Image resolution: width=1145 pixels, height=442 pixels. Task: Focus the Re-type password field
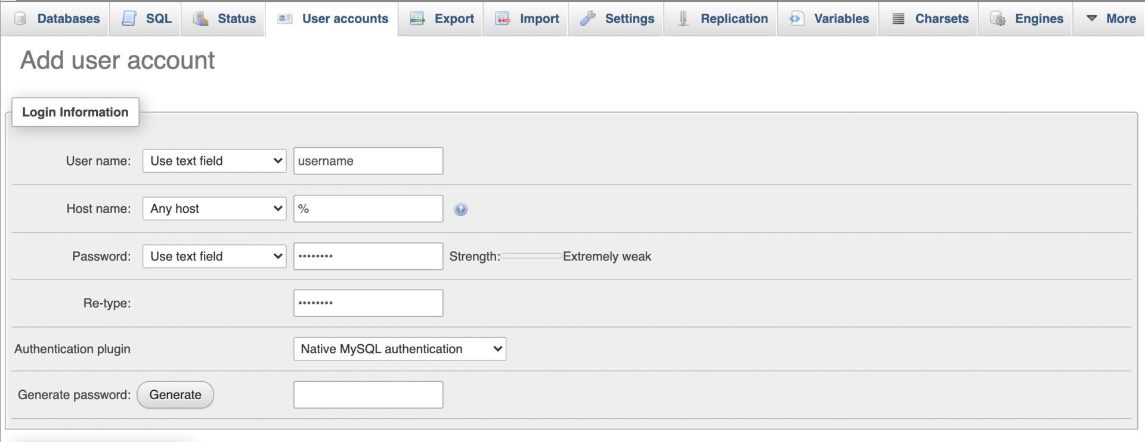click(x=368, y=303)
